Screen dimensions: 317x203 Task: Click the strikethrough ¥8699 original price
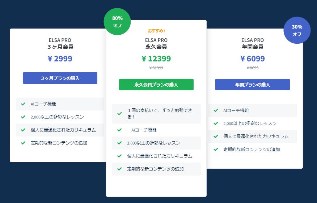253,68
